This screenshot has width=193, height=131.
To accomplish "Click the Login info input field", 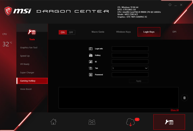I will pyautogui.click(x=130, y=49).
